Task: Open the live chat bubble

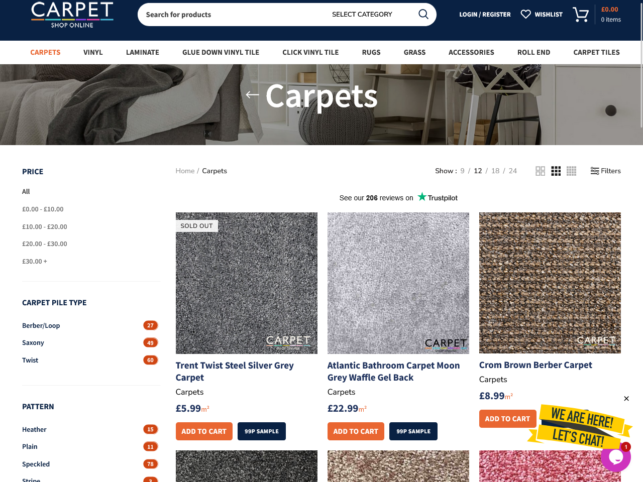Action: 615,457
